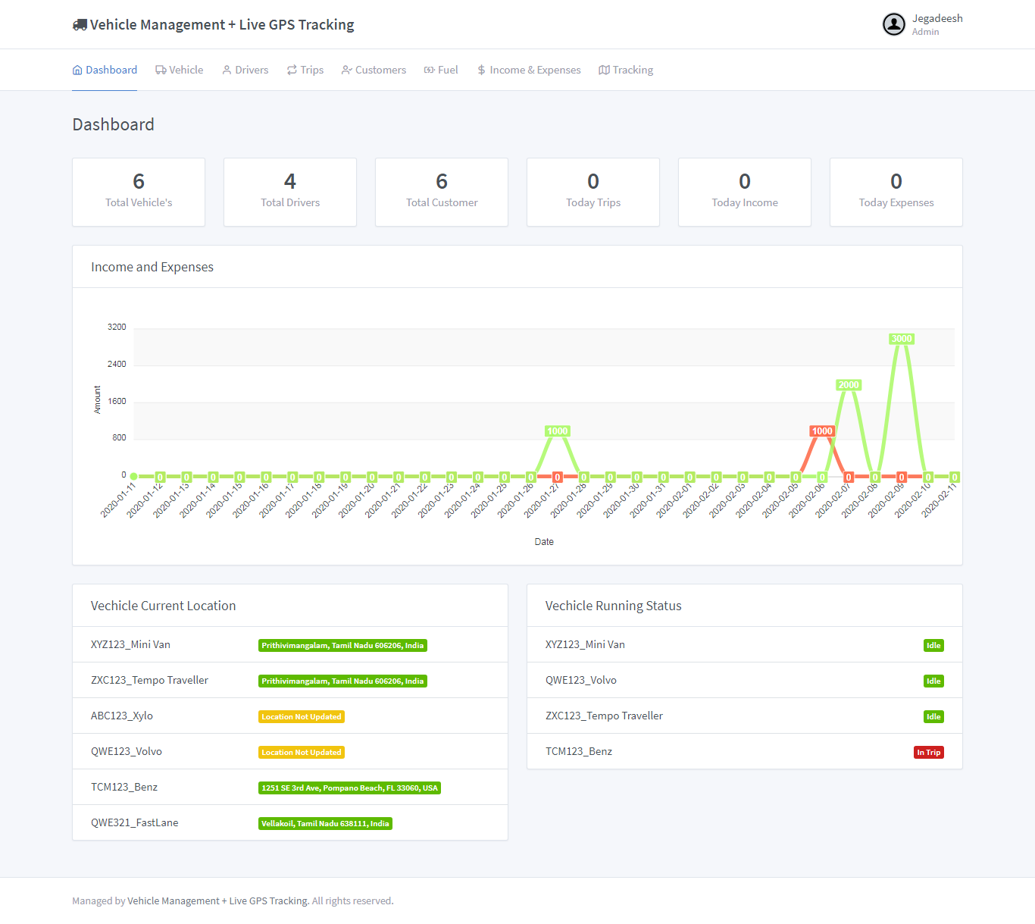Click the Fuel icon in navbar
This screenshot has height=924, width=1035.
point(430,70)
